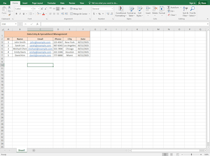Screen dimensions: 210x156
Task: Add a new sheet with plus icon
Action: click(x=34, y=150)
